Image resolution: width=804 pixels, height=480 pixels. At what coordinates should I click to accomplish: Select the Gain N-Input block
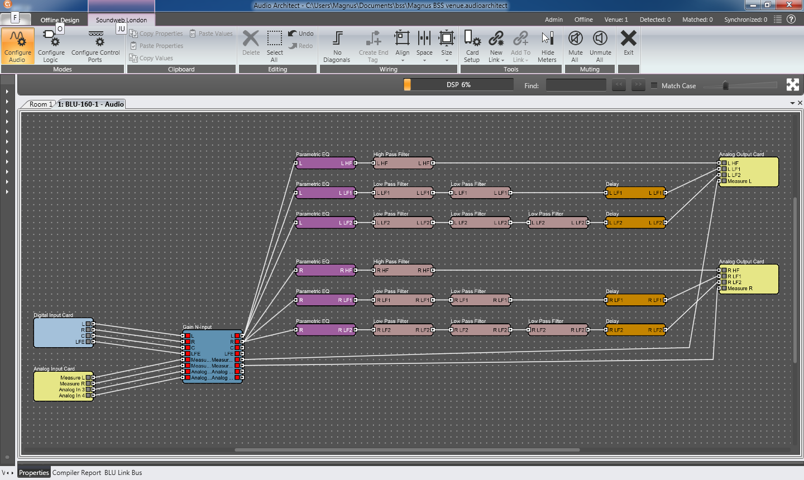tap(213, 357)
